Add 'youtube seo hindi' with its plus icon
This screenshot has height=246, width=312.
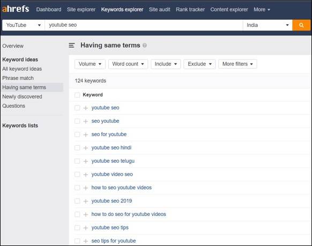pyautogui.click(x=86, y=148)
